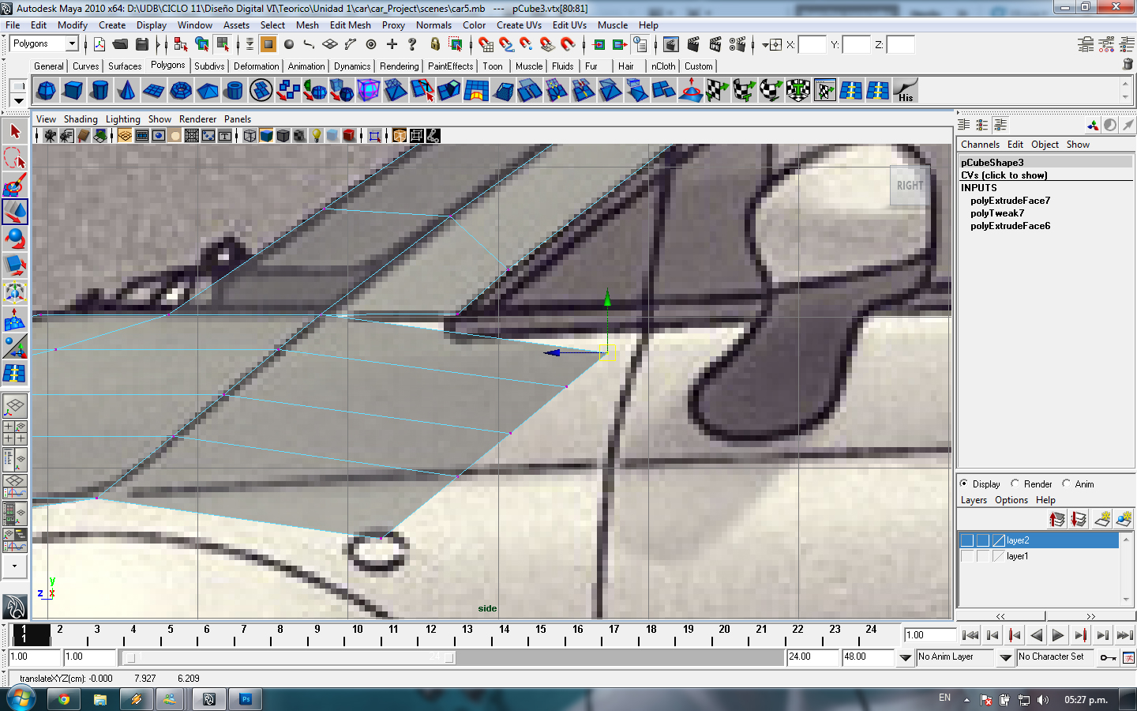Click the New scene icon
Viewport: 1137px width, 711px height.
tap(99, 44)
